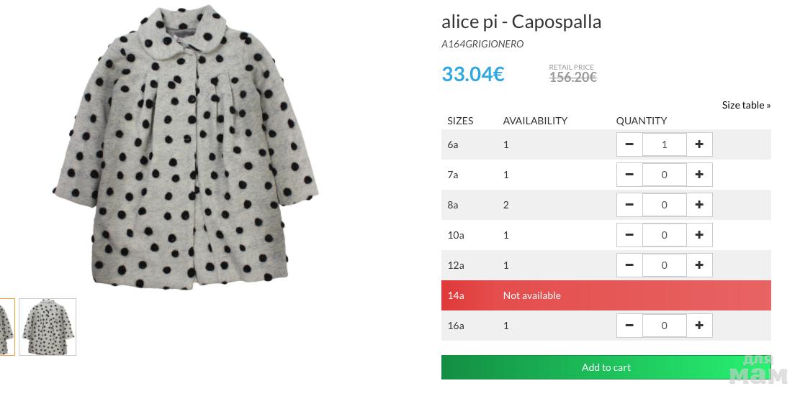Click plus icon for size 12a

(699, 265)
